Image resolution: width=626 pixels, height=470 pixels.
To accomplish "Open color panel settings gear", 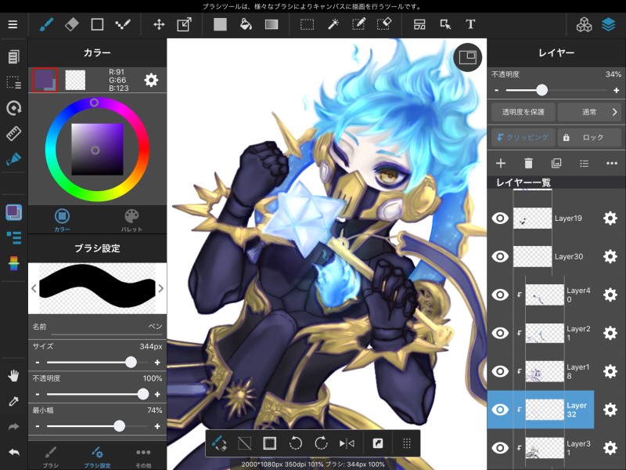I will (151, 81).
